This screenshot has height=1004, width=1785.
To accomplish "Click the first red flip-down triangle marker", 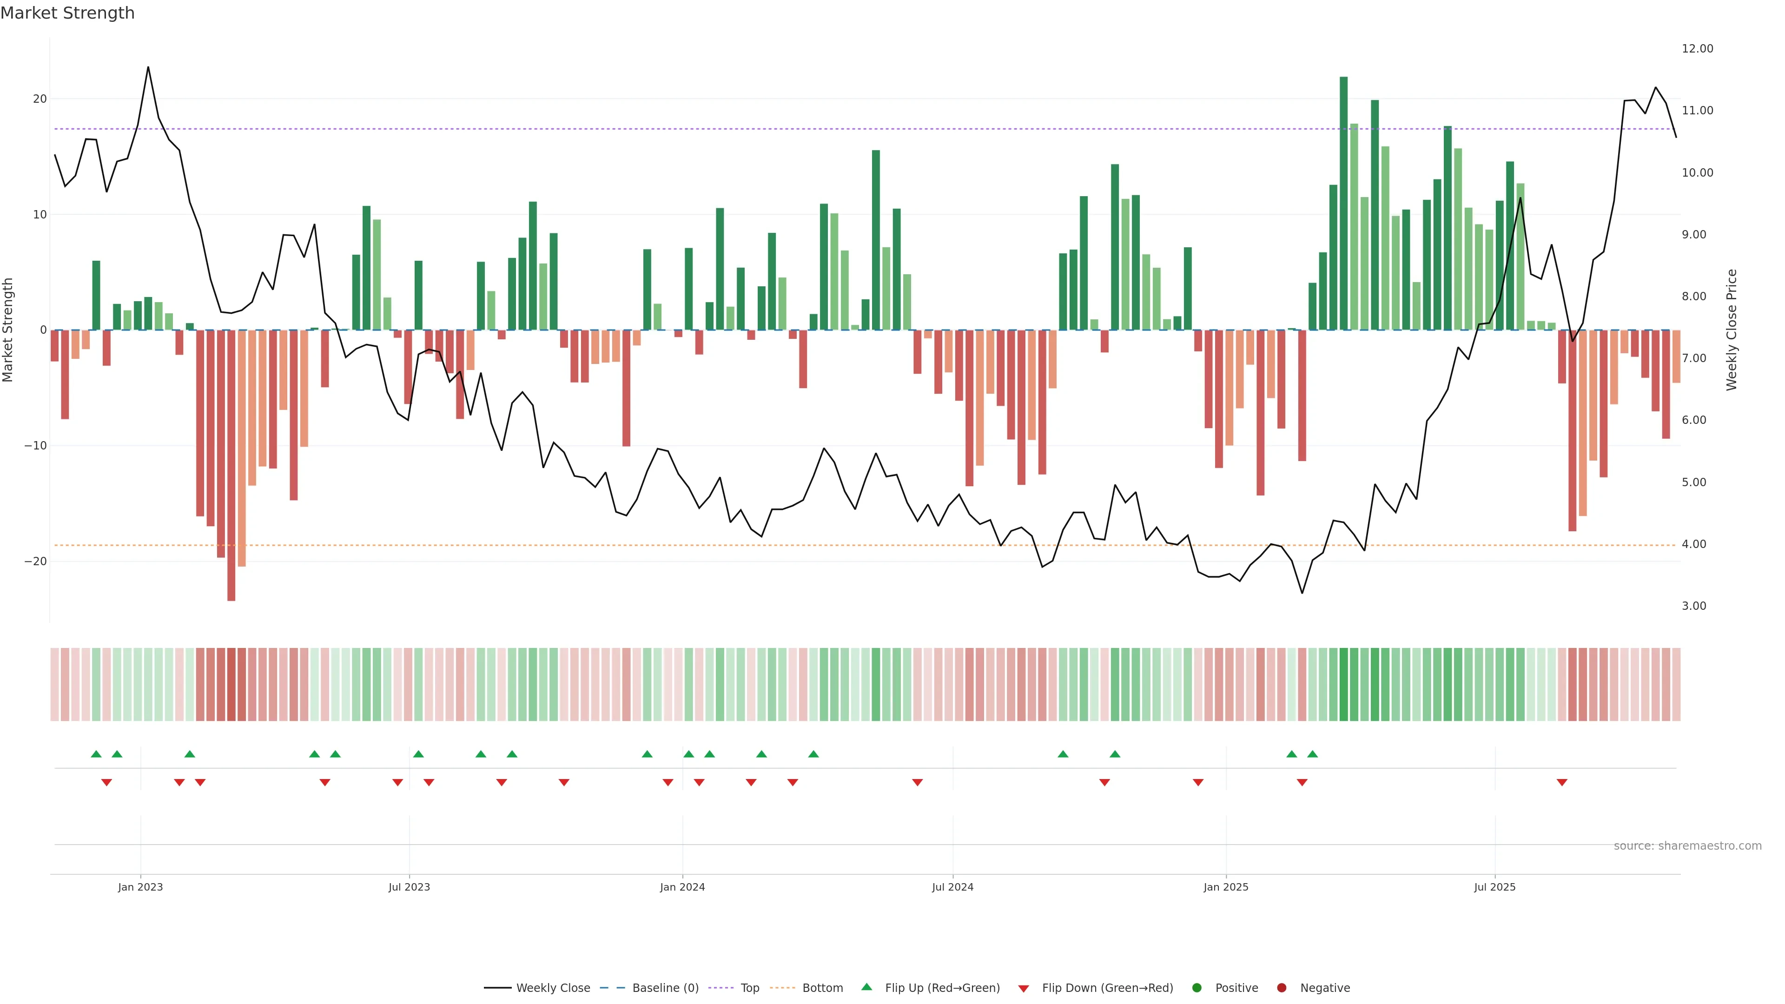I will [107, 782].
